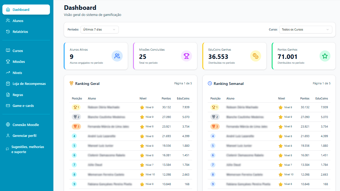Click the Ranking Geral medal icon

point(71,83)
